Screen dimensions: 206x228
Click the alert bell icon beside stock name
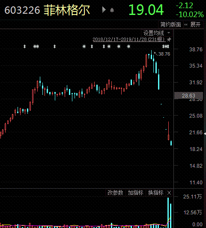112,10
